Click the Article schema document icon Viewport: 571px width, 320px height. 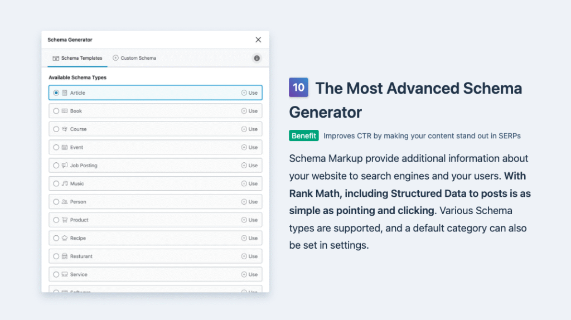click(65, 93)
